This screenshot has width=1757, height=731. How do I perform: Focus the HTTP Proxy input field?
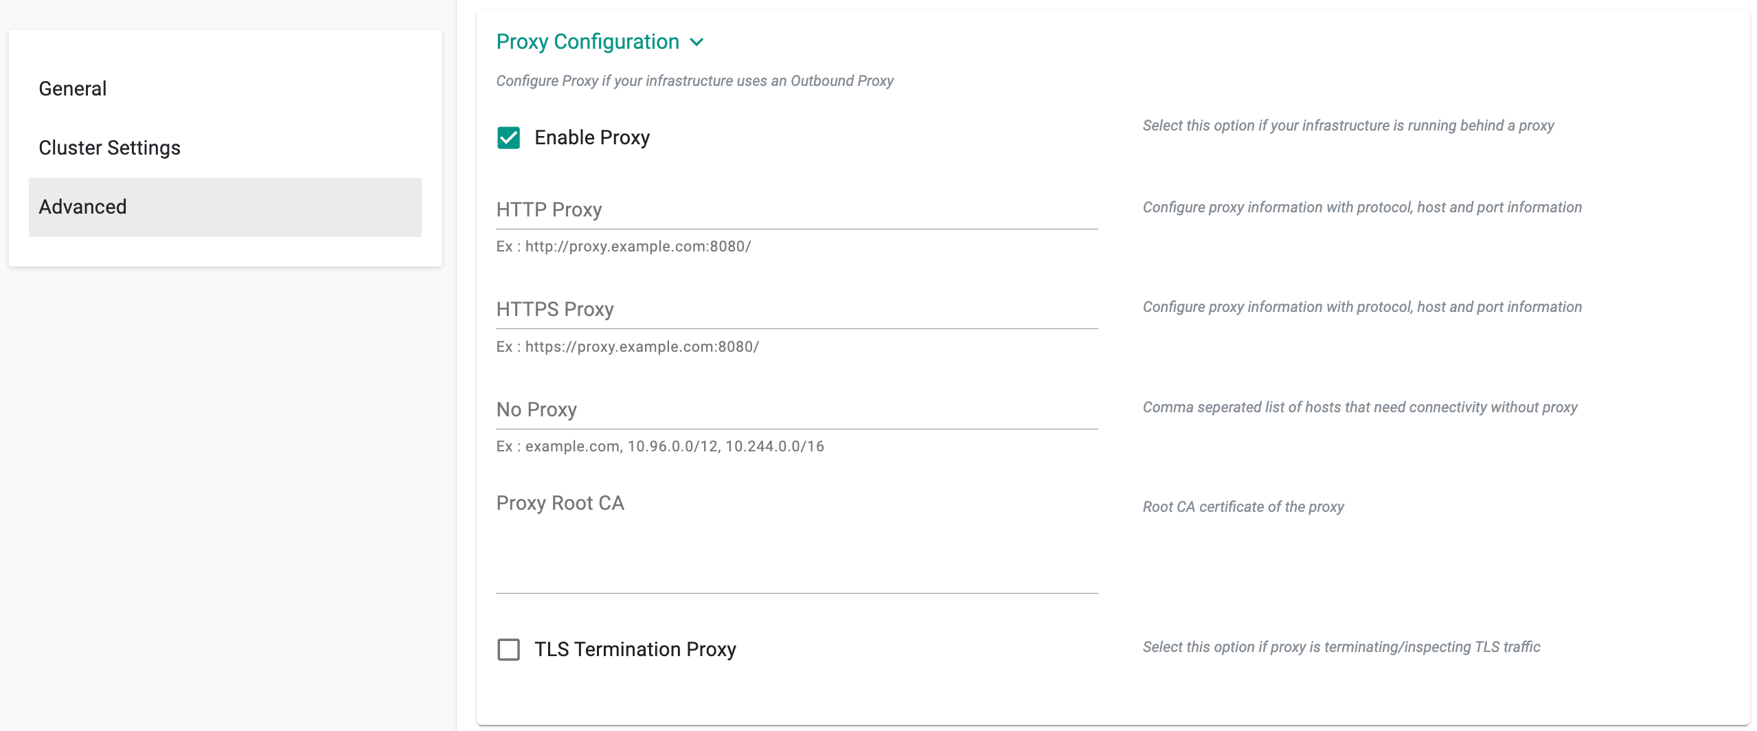tap(797, 210)
